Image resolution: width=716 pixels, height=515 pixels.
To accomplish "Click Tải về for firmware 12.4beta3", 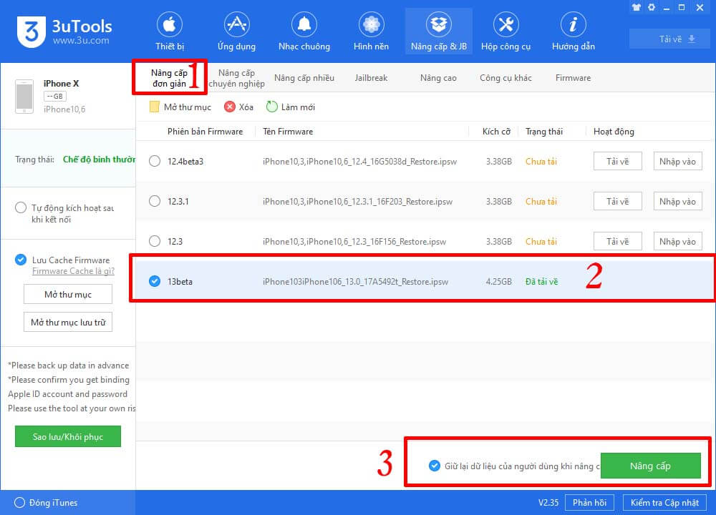I will pos(617,161).
